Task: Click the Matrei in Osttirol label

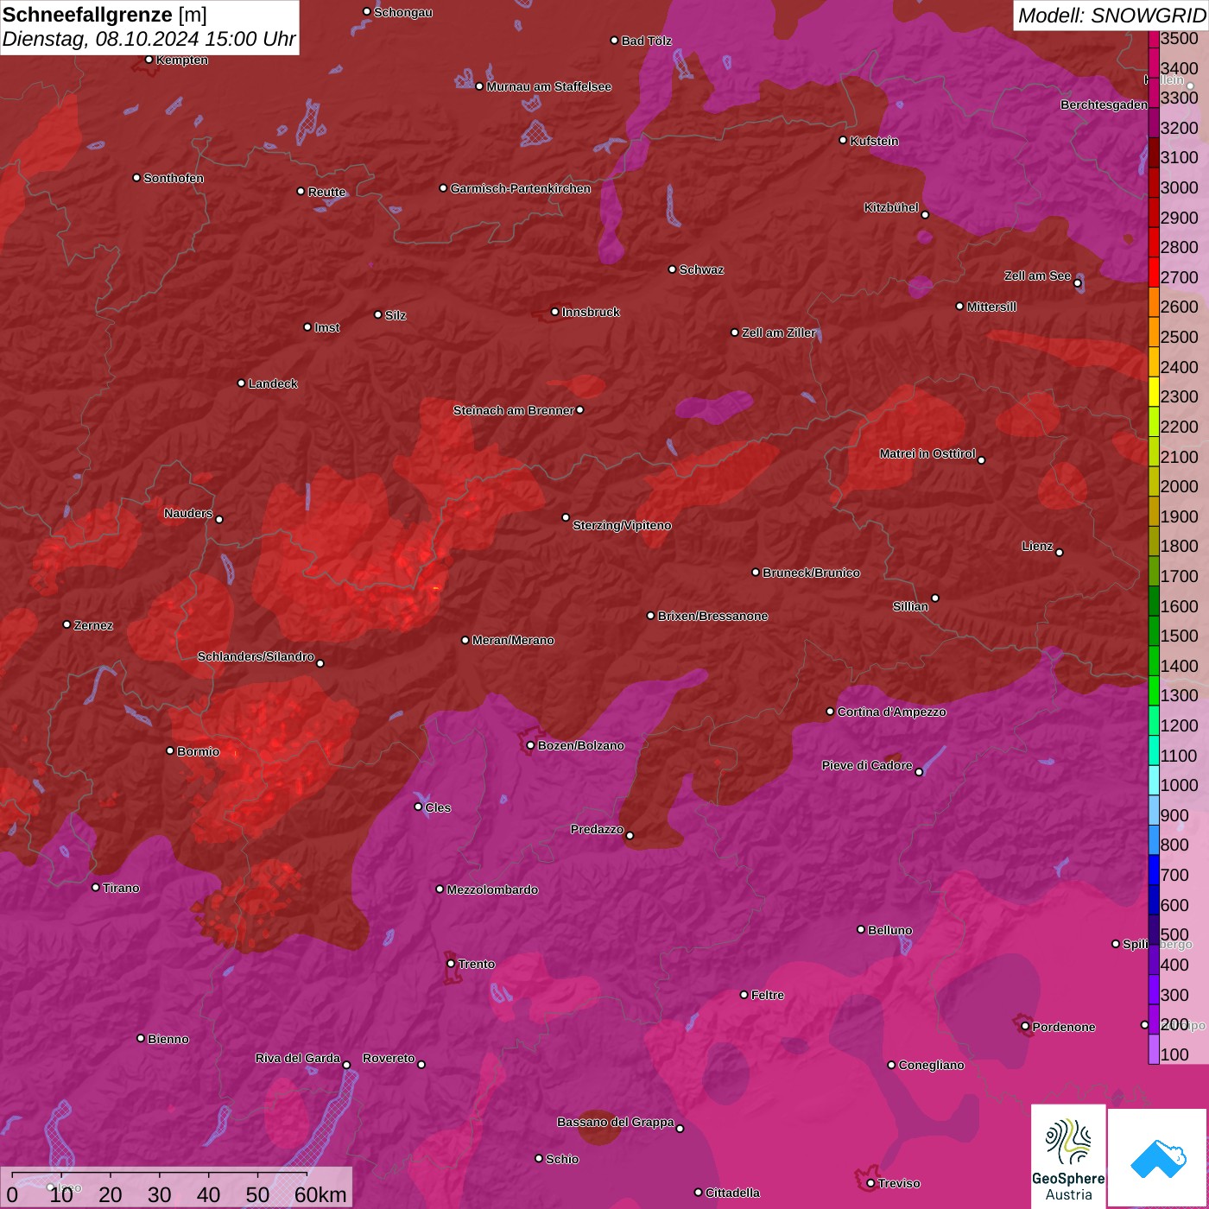Action: pos(927,453)
